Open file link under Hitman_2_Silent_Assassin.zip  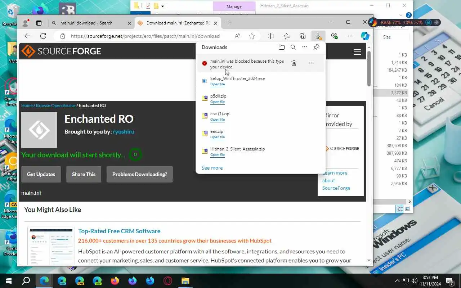[217, 155]
